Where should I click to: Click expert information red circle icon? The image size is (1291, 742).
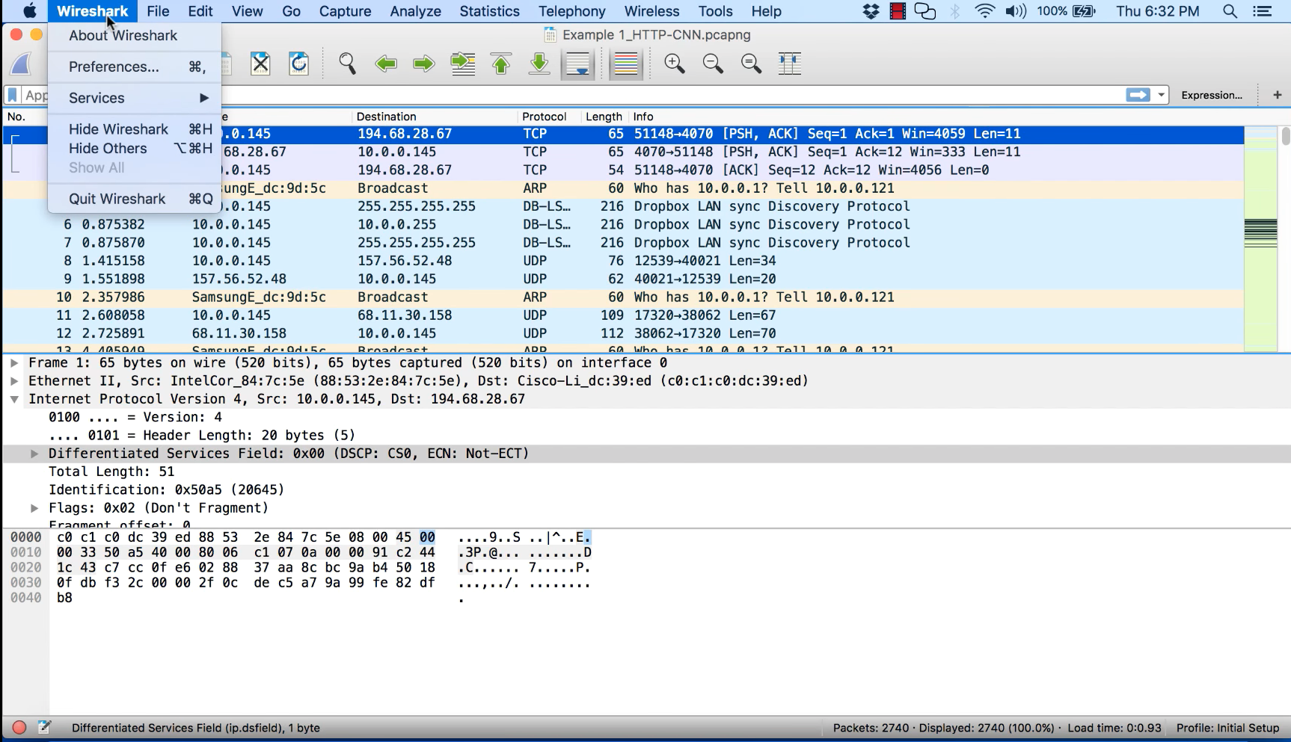[19, 727]
